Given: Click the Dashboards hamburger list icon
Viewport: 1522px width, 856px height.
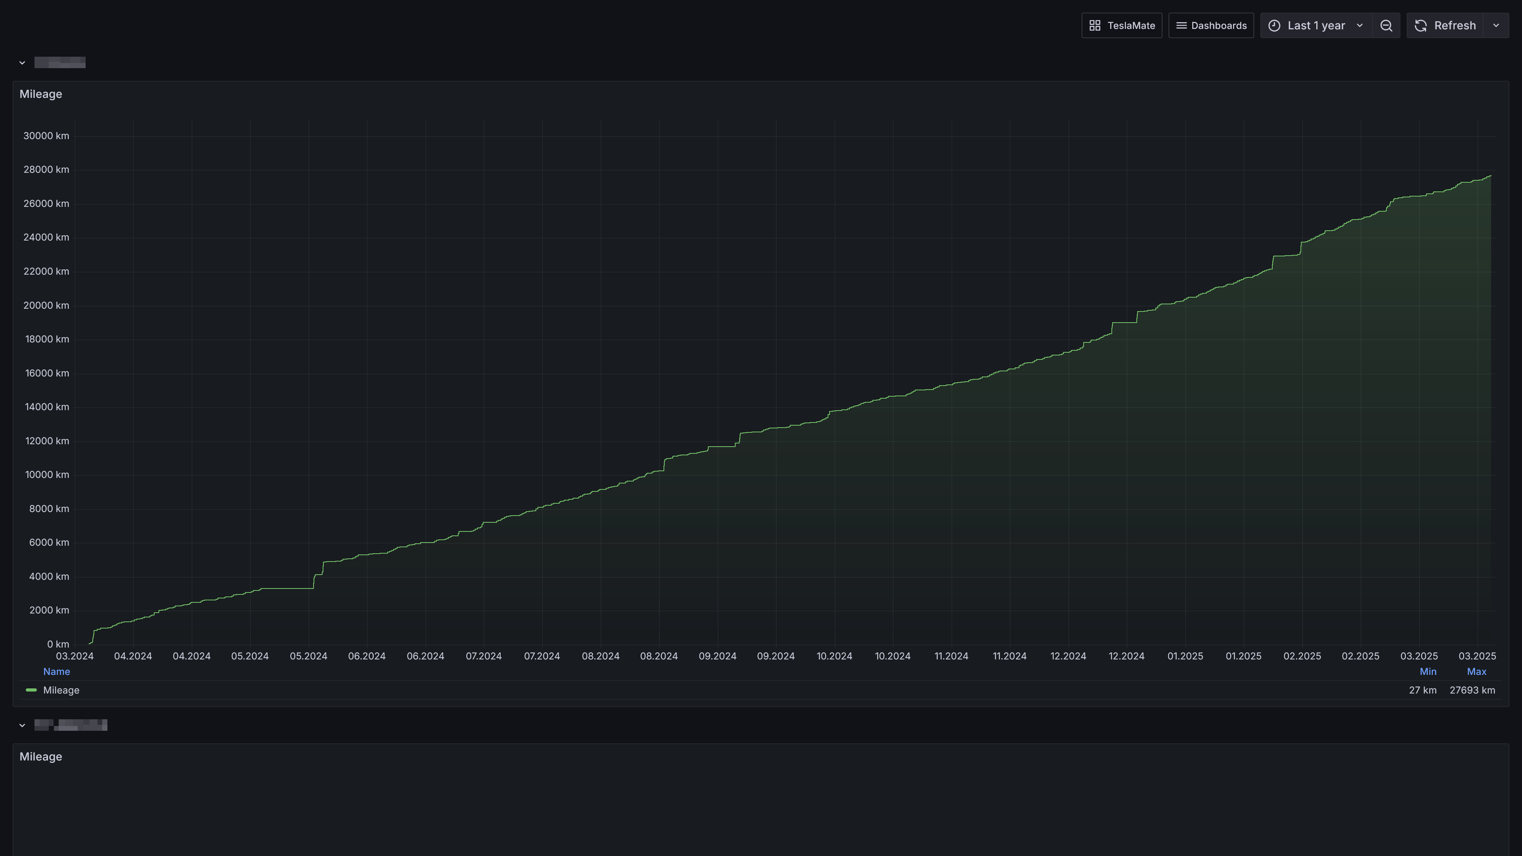Looking at the screenshot, I should pyautogui.click(x=1181, y=25).
